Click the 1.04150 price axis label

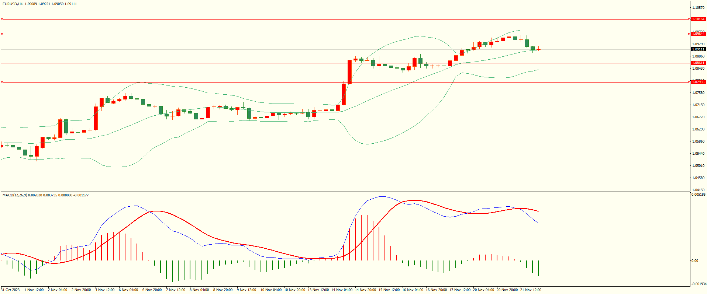[x=698, y=190]
